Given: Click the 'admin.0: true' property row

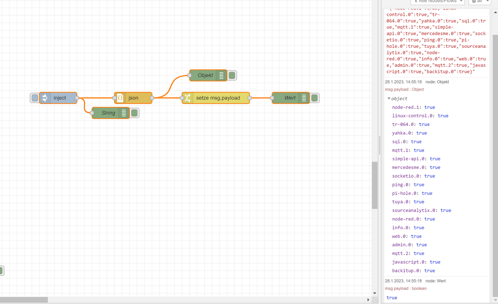Looking at the screenshot, I should click(x=410, y=245).
